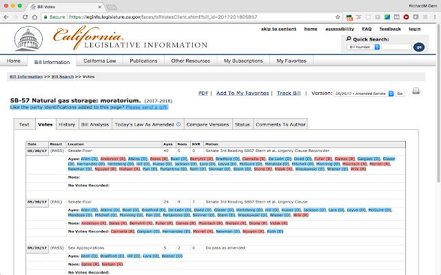This screenshot has height=275, width=441.
Task: Print the bill using the printer icon
Action: click(416, 91)
